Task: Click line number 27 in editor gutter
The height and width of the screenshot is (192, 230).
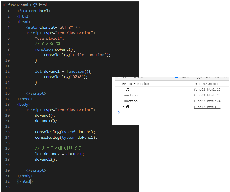Action: [7, 154]
